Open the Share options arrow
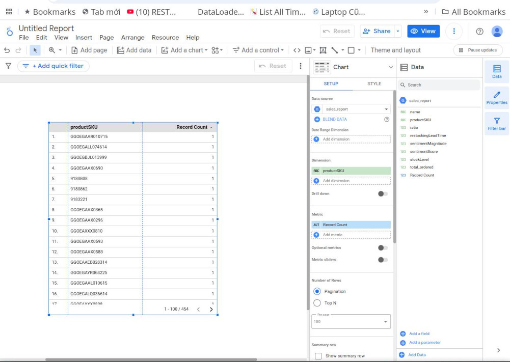 point(398,31)
